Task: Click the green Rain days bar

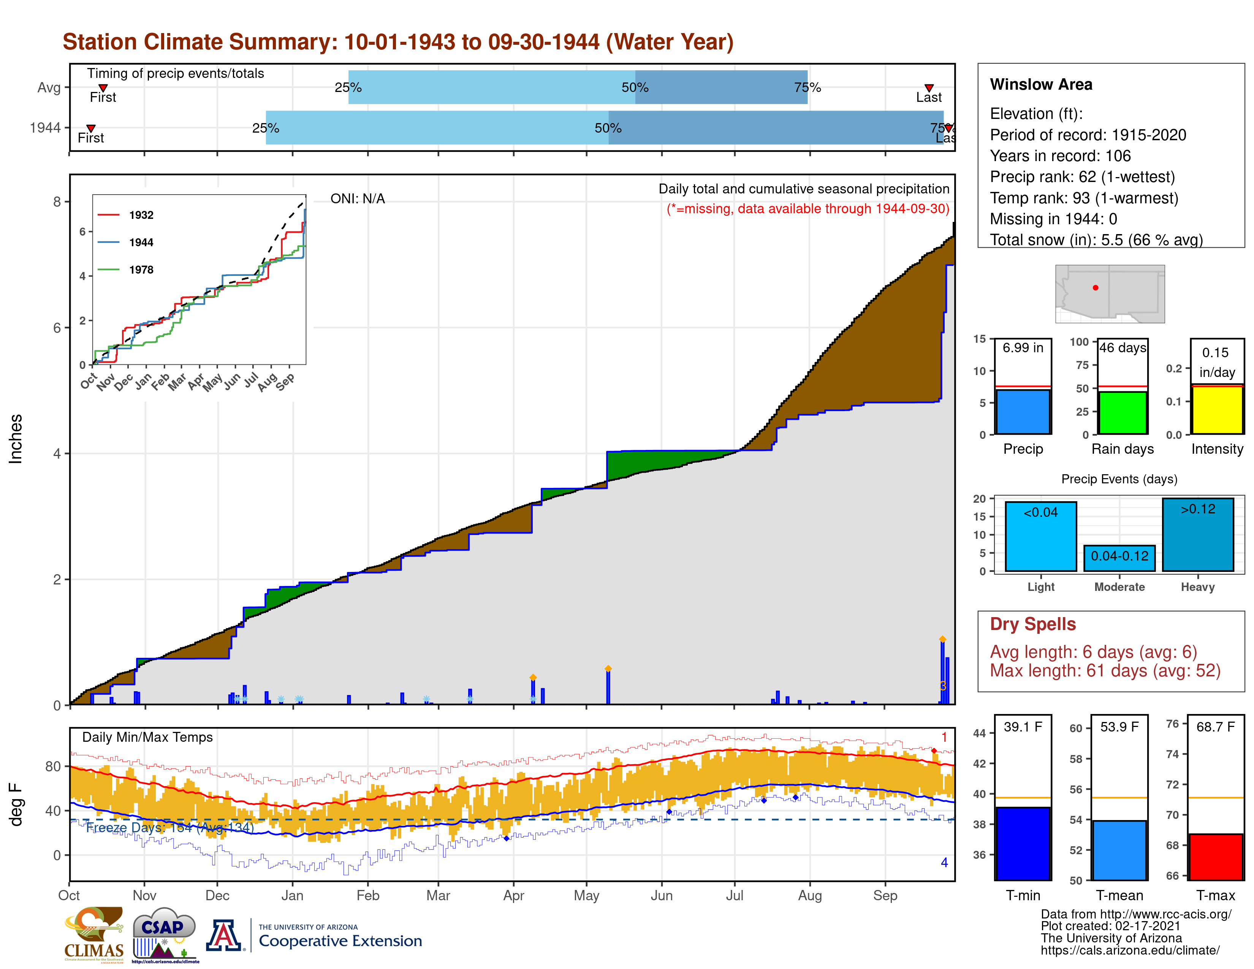Action: point(1123,413)
